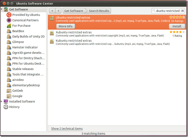Click the Kubuntu restricted extras package icon
Image resolution: width=188 pixels, height=137 pixels.
pyautogui.click(x=52, y=42)
